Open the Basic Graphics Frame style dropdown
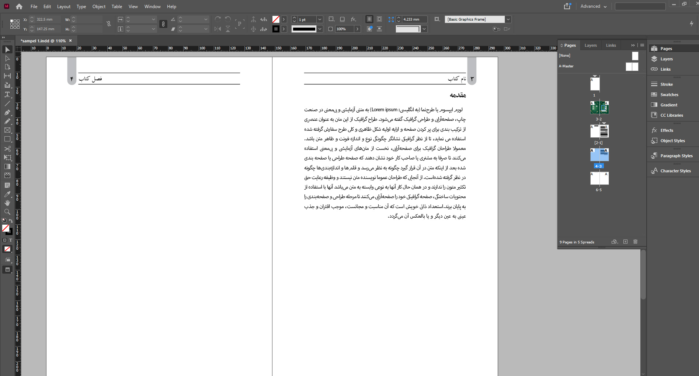Viewport: 699px width, 376px height. point(508,20)
